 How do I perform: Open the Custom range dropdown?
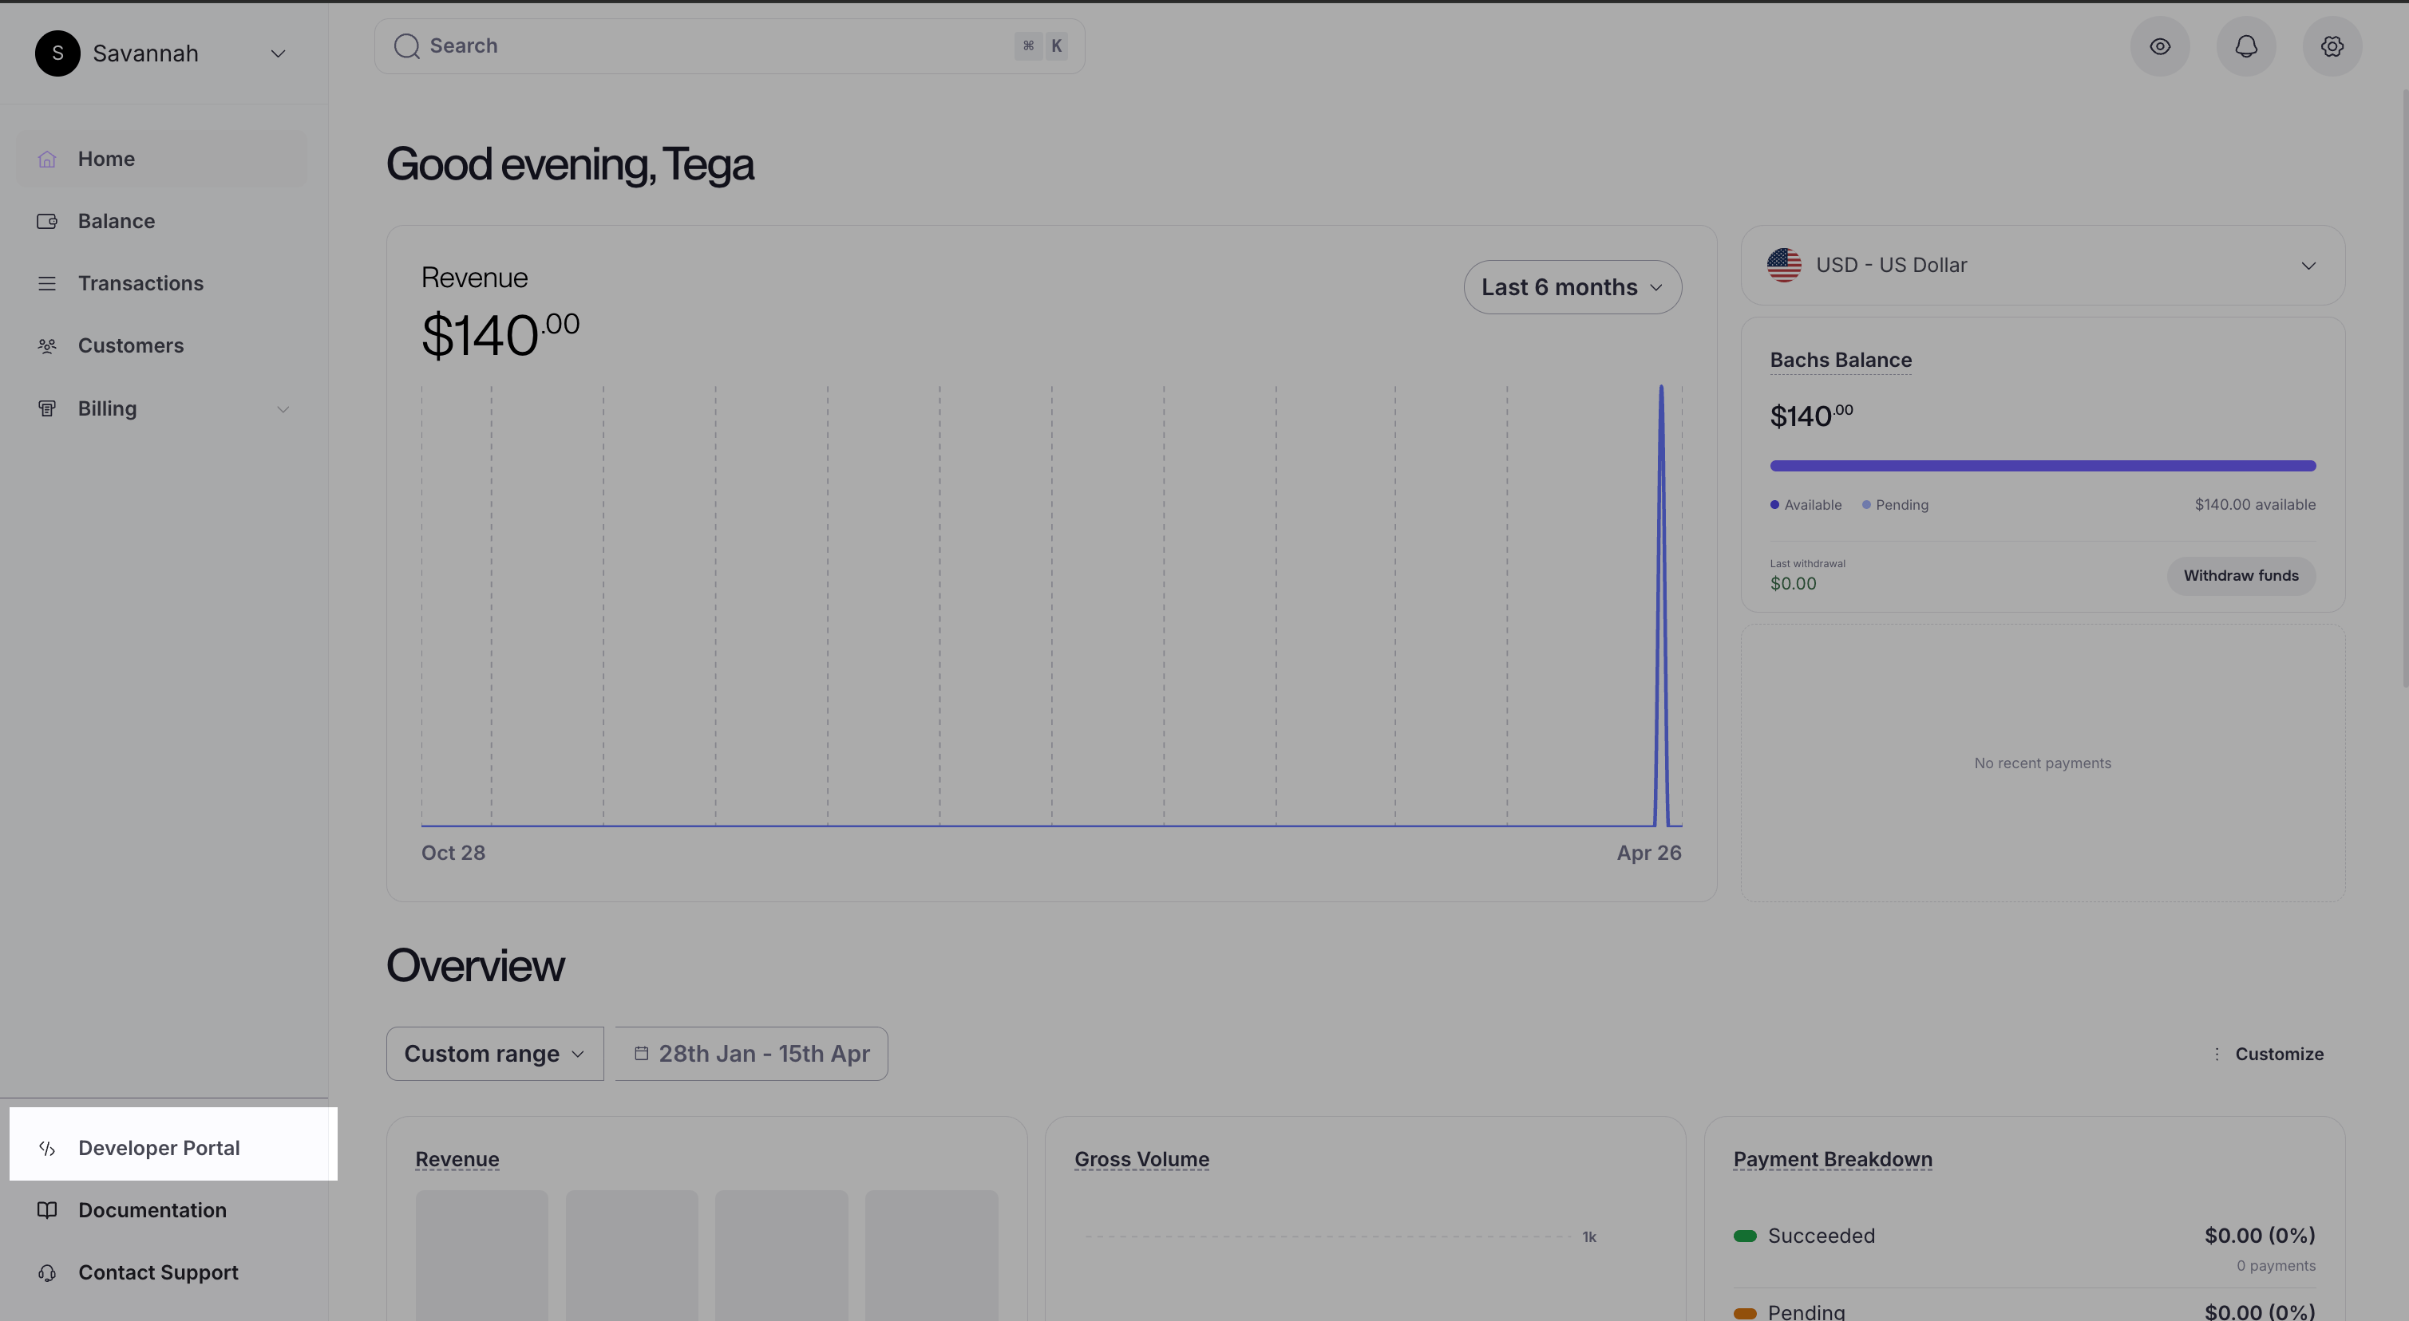[x=495, y=1054]
